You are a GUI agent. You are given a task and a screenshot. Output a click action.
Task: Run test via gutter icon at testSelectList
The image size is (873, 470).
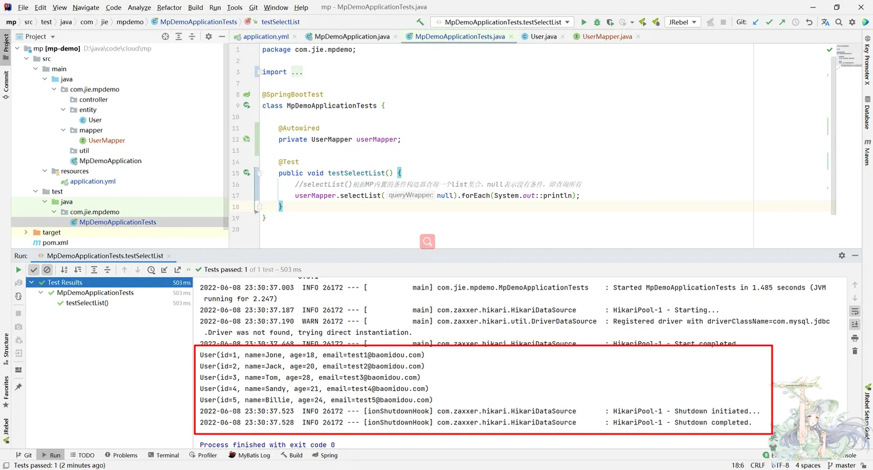tap(247, 173)
